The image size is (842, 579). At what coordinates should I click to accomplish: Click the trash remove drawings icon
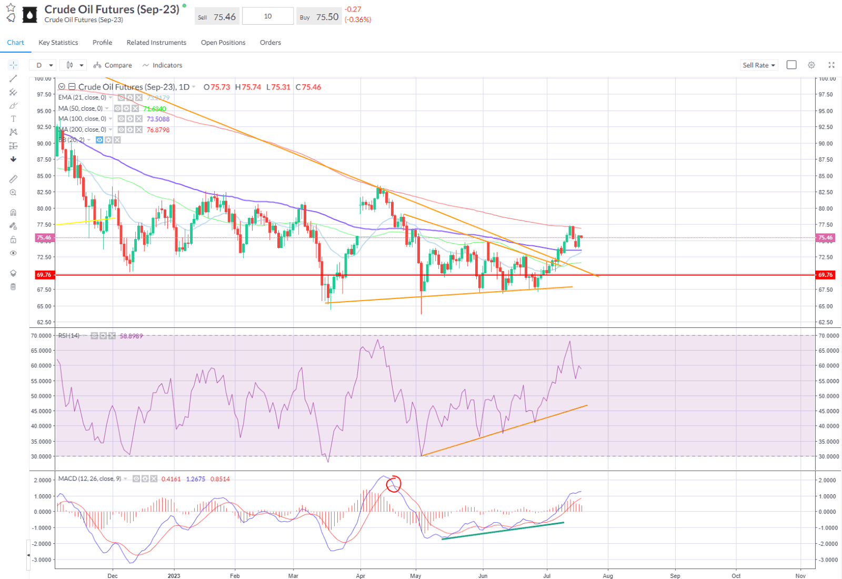pyautogui.click(x=13, y=287)
